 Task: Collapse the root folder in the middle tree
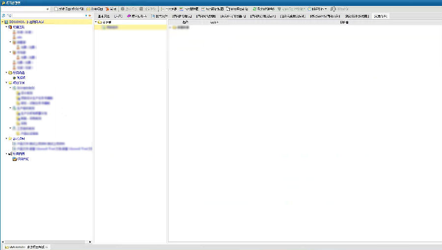coord(96,22)
